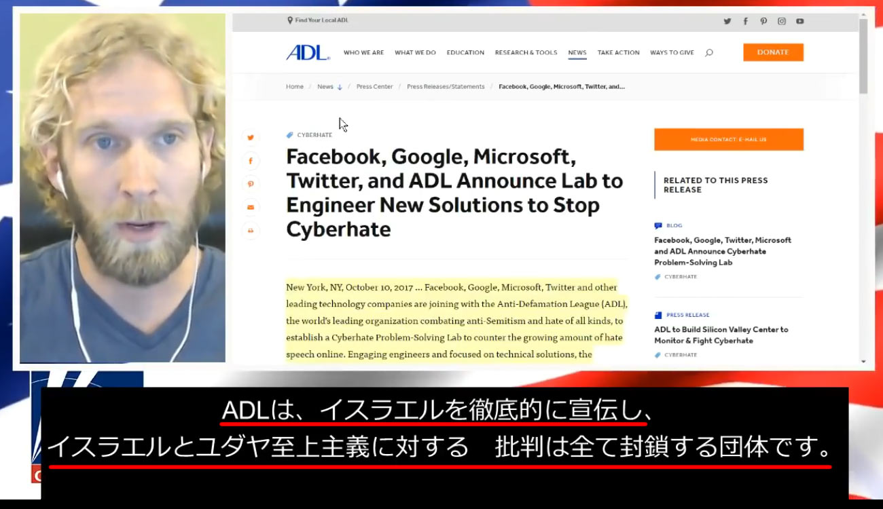Click the location pin beside Find Your Local ADL
This screenshot has height=509, width=883.
[290, 20]
